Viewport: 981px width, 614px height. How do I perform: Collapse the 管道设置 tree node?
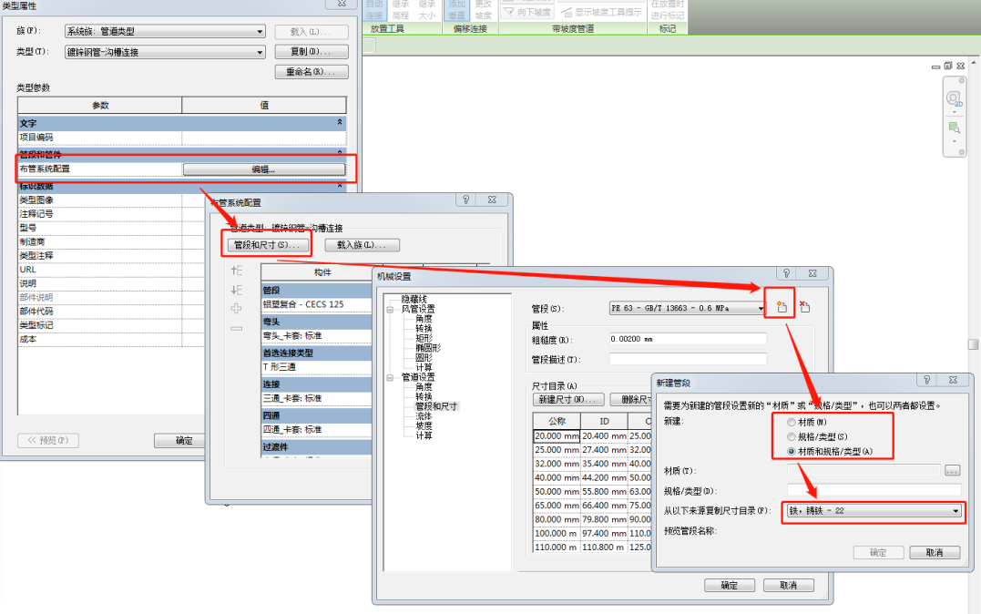click(x=390, y=377)
